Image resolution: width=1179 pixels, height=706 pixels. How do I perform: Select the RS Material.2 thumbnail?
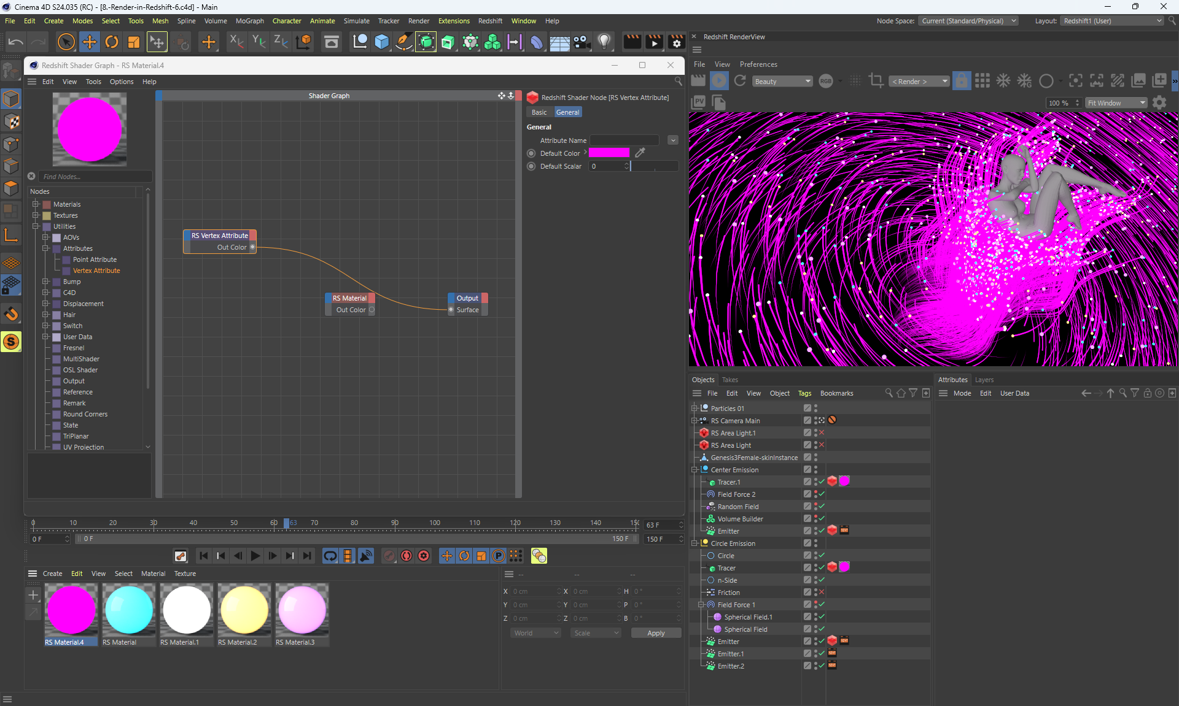point(244,610)
